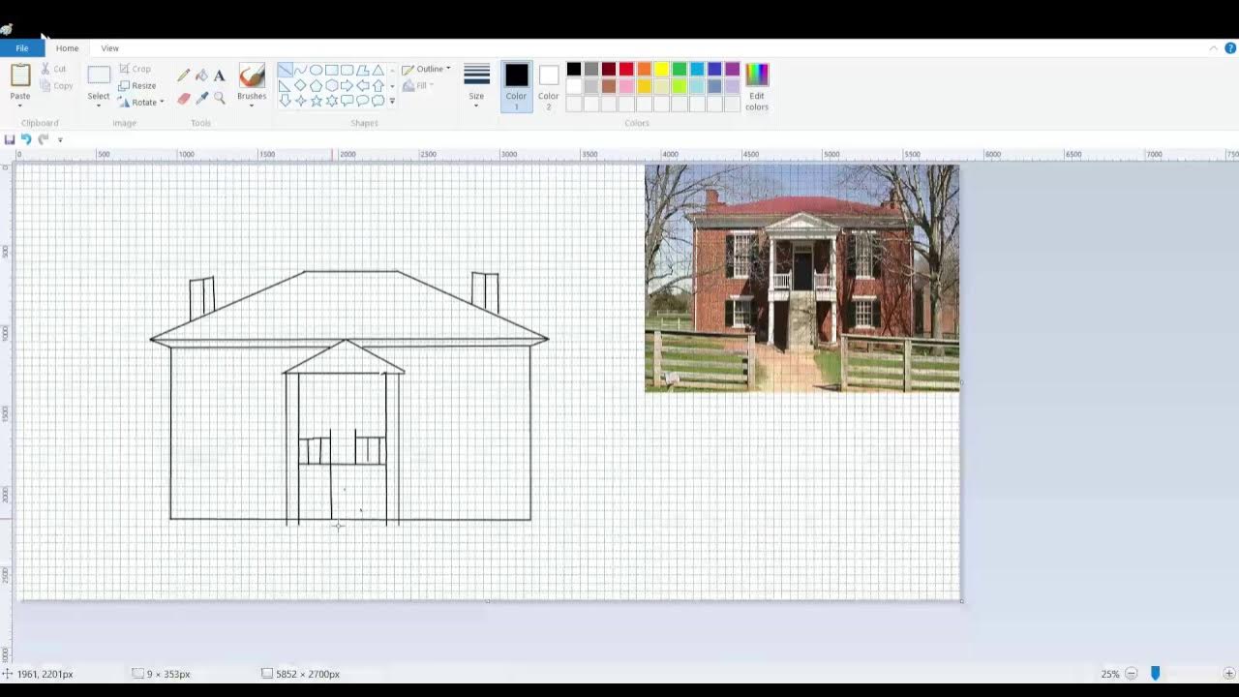1239x697 pixels.
Task: Choose the Rounded rectangle shape
Action: (347, 71)
